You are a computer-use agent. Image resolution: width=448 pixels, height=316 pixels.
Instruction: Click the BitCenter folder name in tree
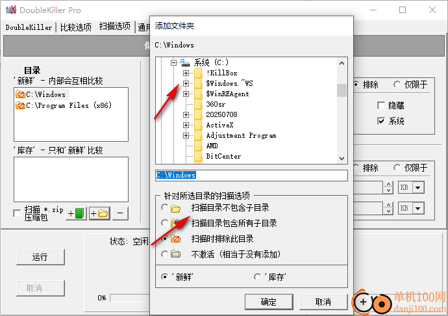click(223, 156)
